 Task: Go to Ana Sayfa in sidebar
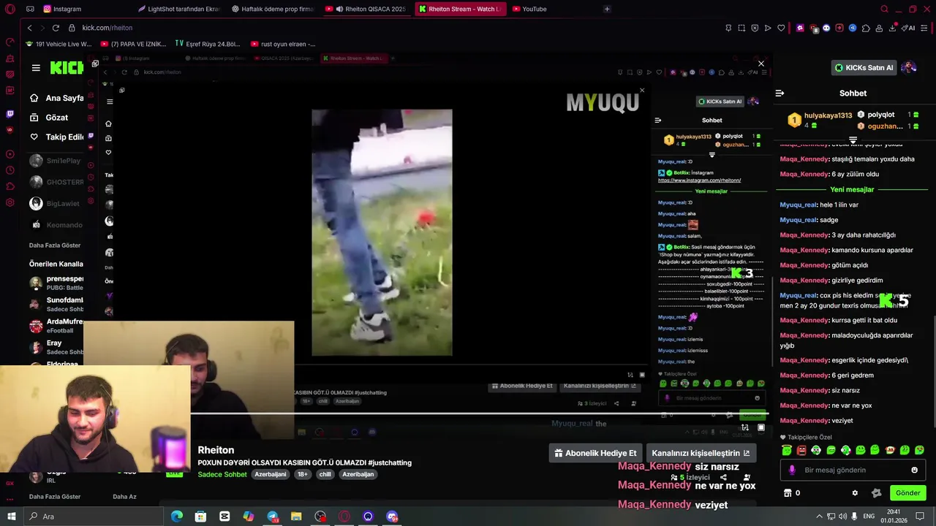pyautogui.click(x=56, y=98)
